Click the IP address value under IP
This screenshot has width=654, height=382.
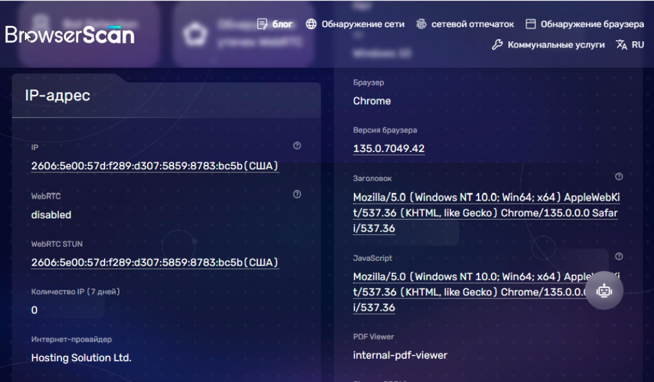(155, 166)
